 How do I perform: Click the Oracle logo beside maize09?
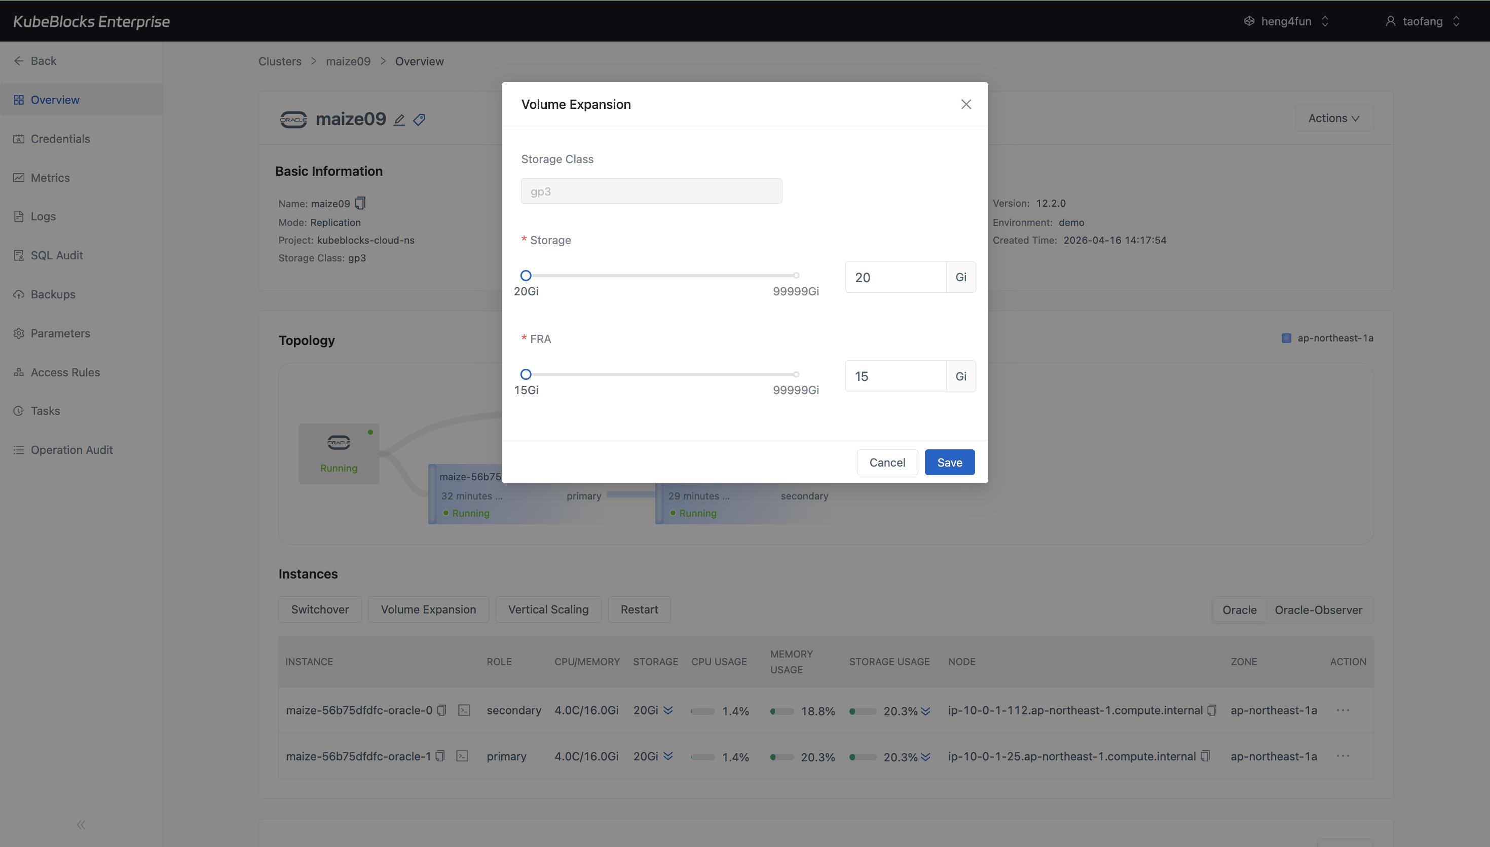coord(293,119)
